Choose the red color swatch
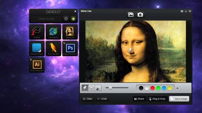Viewport: 202px width, 113px height. click(152, 88)
